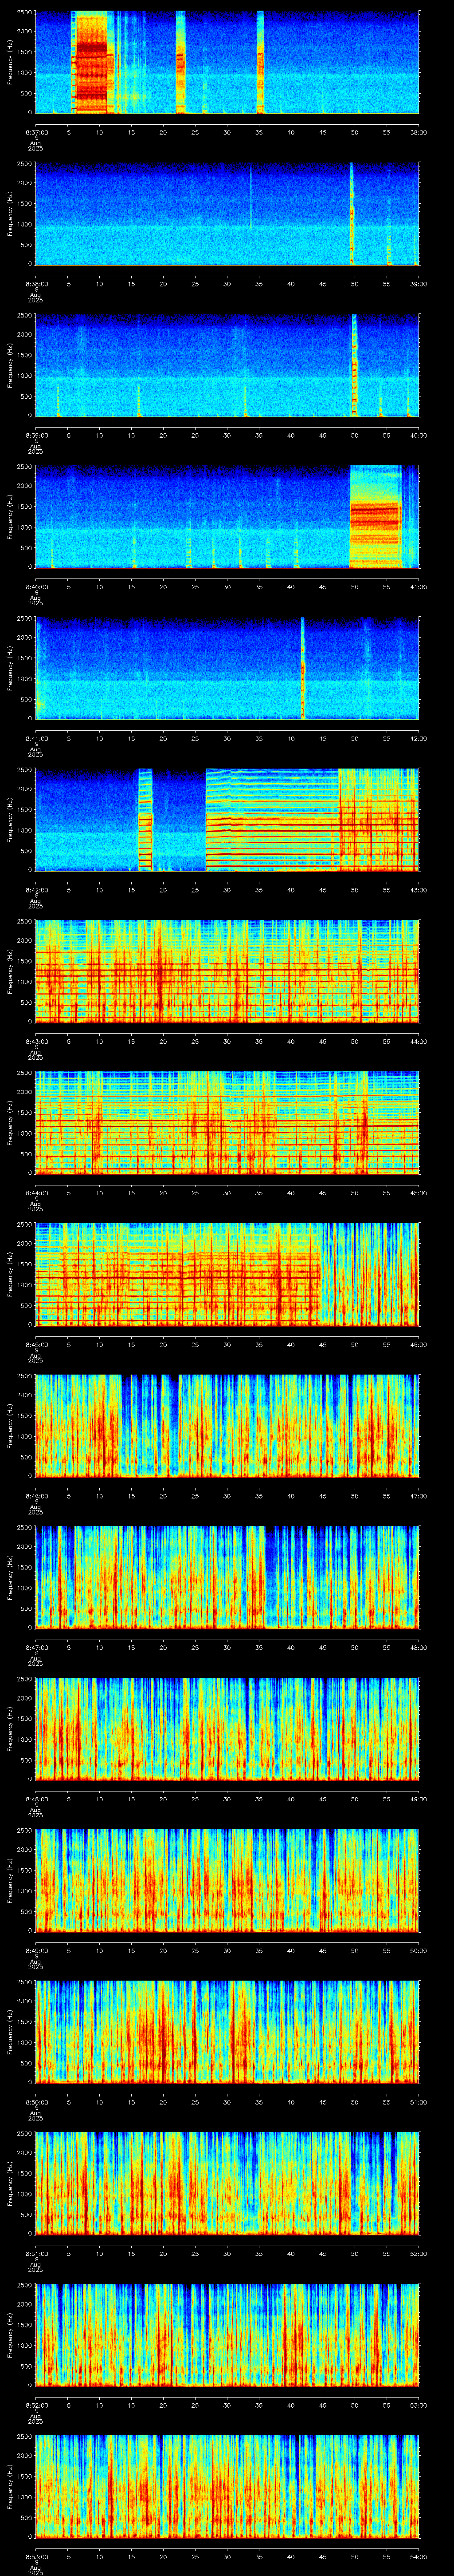This screenshot has height=2576, width=454.
Task: Select the spectrogram panel starting at 8:46:00
Action: 227,1426
